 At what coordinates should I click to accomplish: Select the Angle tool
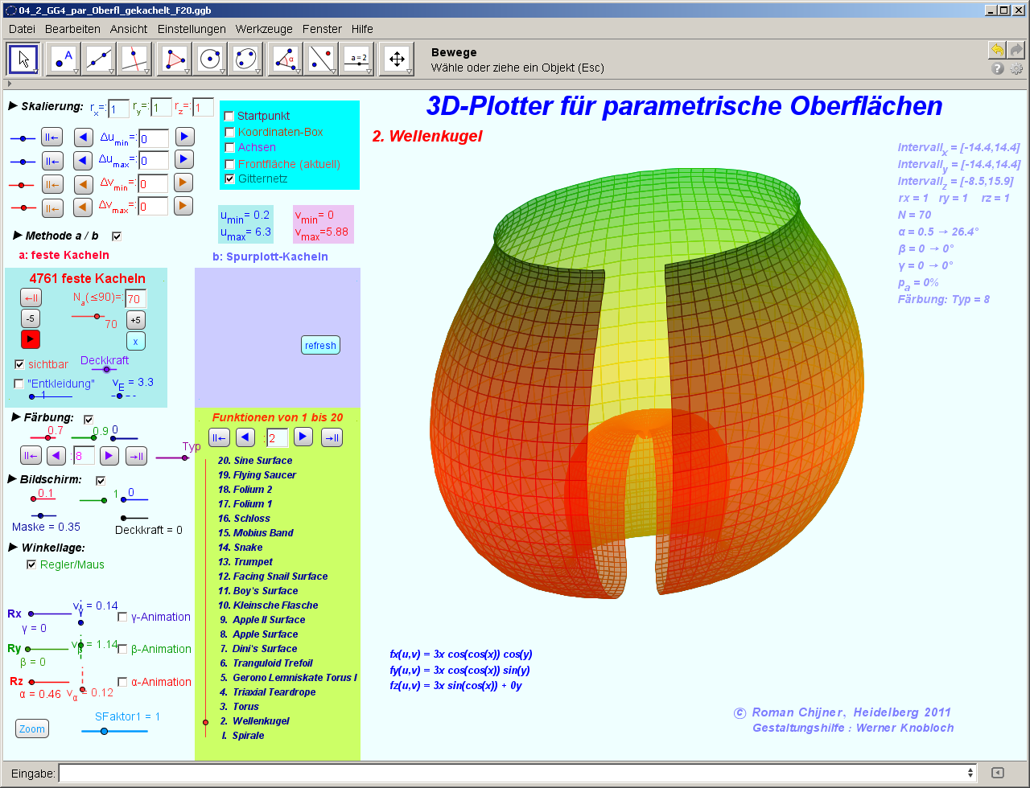click(286, 60)
